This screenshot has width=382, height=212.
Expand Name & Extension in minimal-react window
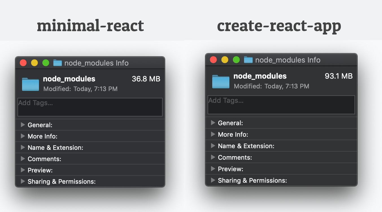[23, 148]
